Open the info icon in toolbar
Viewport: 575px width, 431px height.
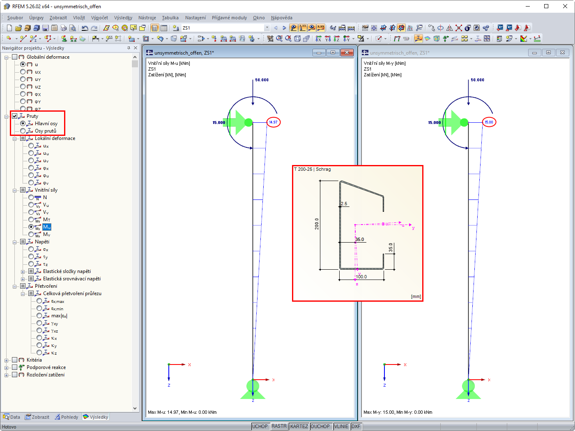[x=467, y=28]
